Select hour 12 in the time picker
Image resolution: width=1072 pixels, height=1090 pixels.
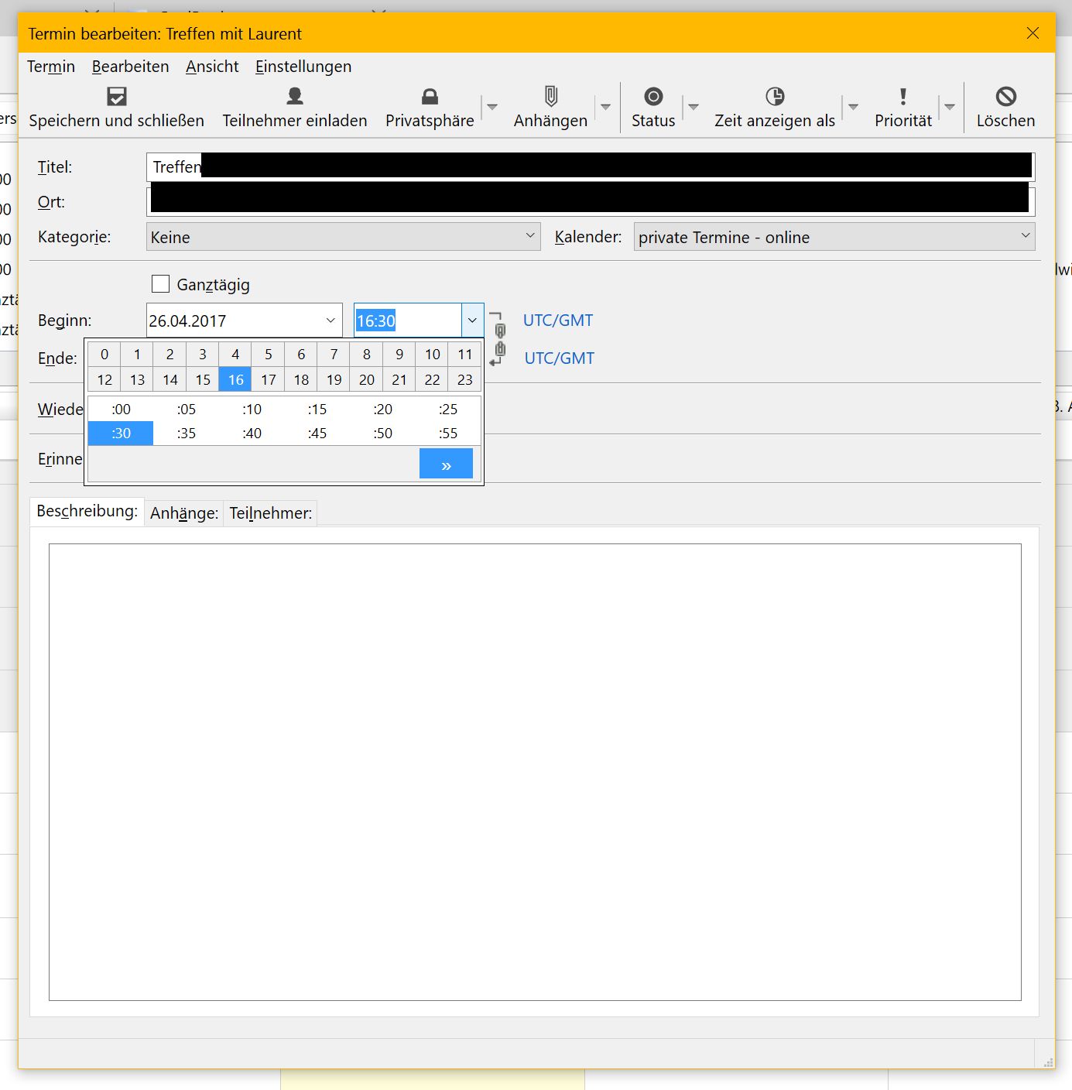coord(104,380)
